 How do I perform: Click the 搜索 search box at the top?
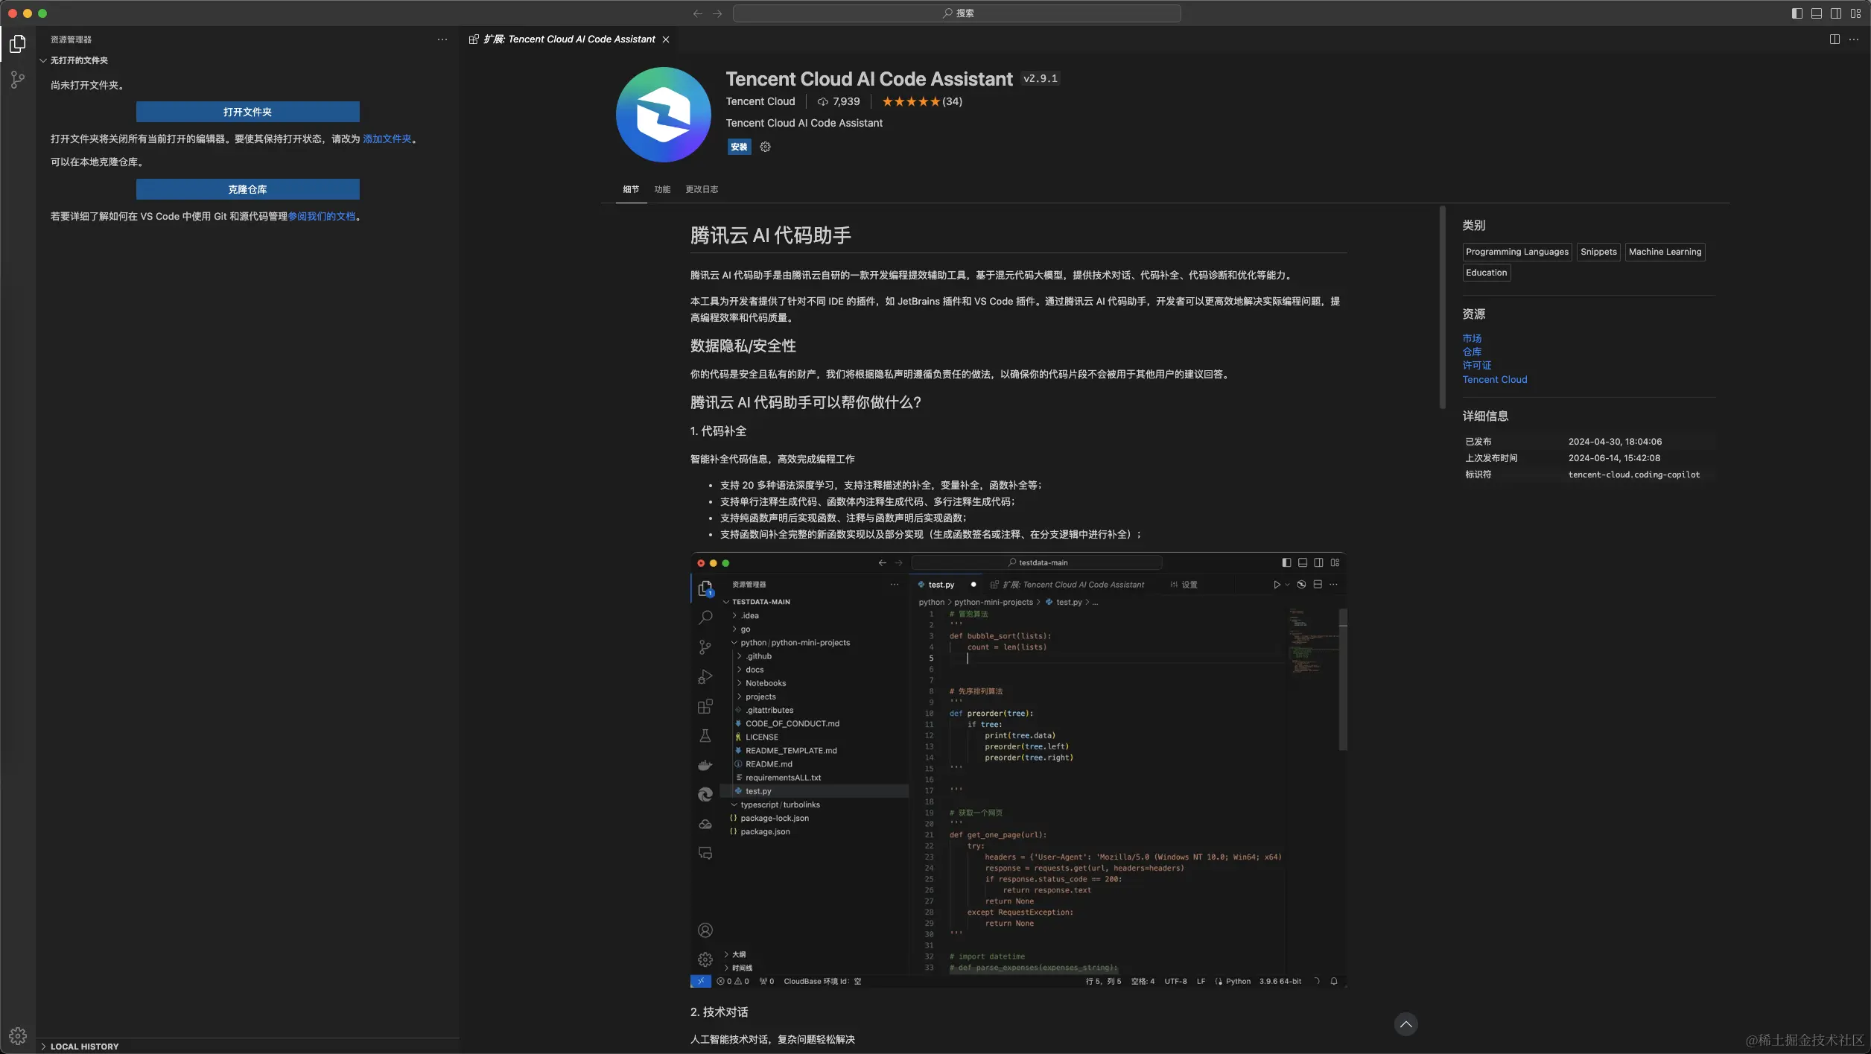958,13
